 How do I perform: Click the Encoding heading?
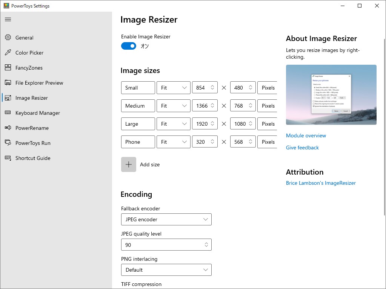click(x=136, y=195)
